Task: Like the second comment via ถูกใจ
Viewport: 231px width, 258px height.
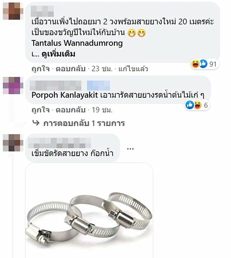Action: coord(41,110)
